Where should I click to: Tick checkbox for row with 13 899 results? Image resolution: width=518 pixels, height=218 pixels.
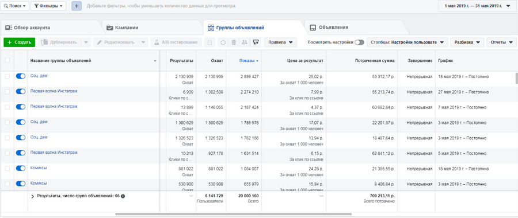tap(7, 107)
